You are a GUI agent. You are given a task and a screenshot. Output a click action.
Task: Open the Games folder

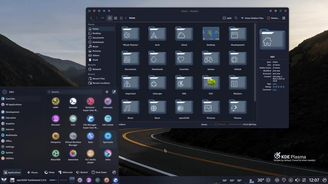[211, 61]
